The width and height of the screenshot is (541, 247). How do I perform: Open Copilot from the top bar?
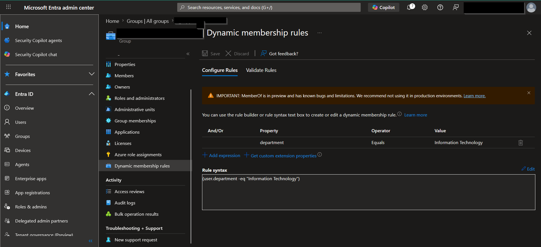384,7
